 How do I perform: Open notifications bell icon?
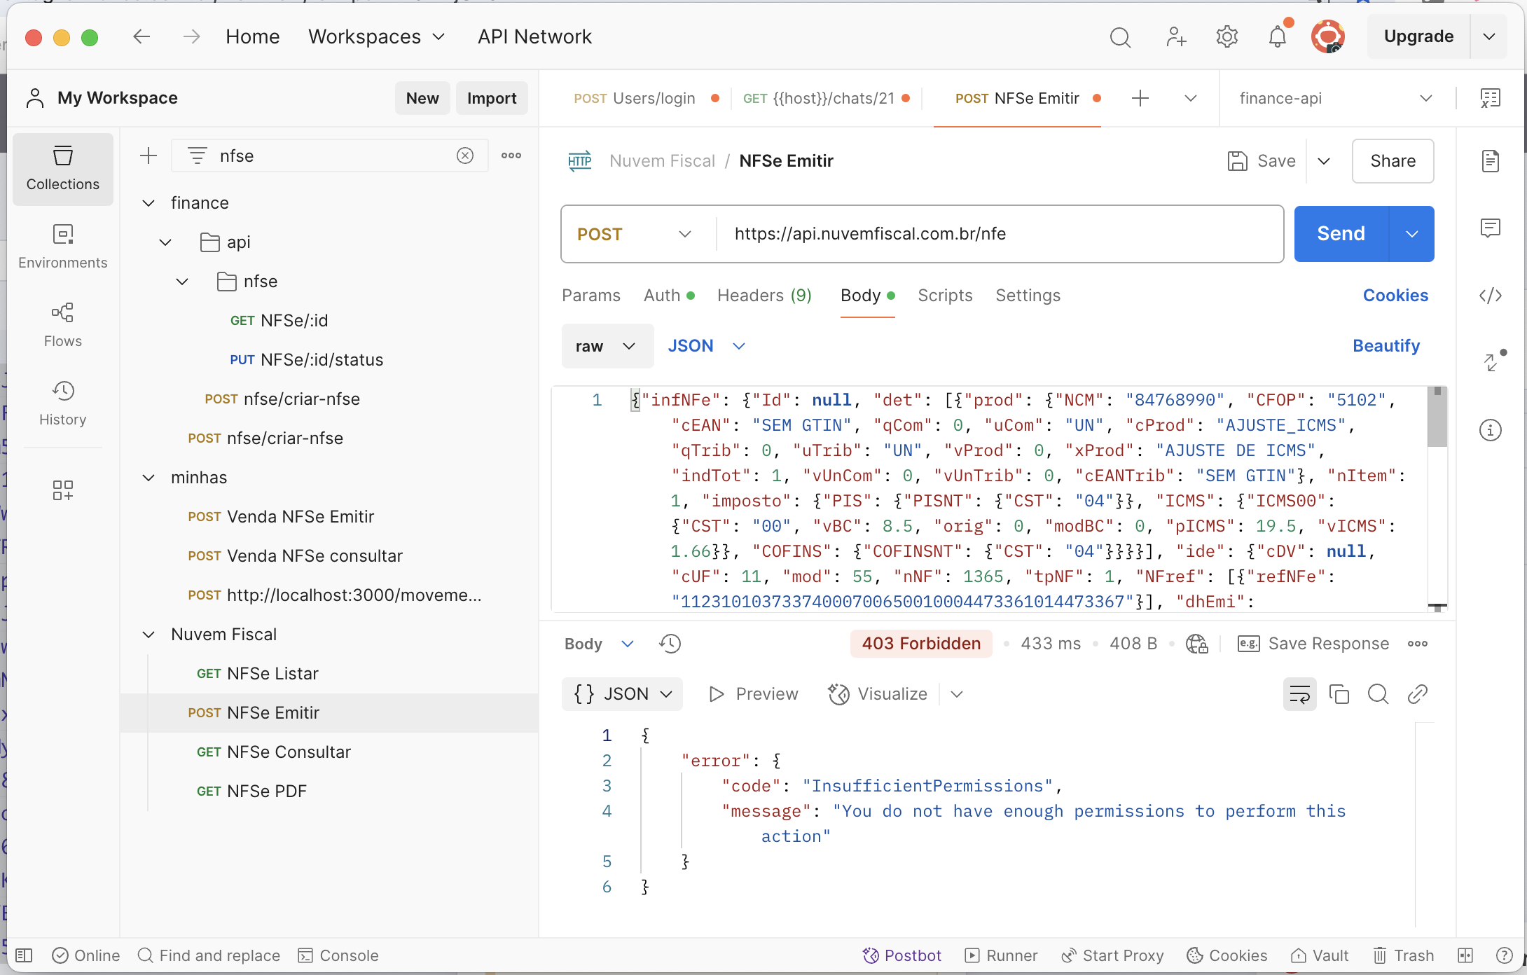click(x=1278, y=37)
